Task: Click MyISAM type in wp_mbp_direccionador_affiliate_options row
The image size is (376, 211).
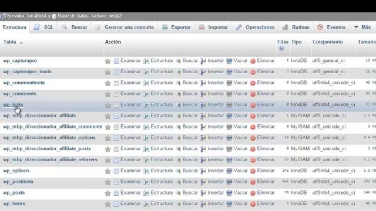Action: click(x=300, y=138)
